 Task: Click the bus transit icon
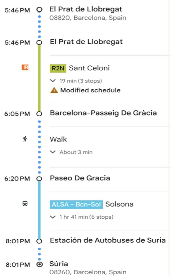[x=25, y=203]
